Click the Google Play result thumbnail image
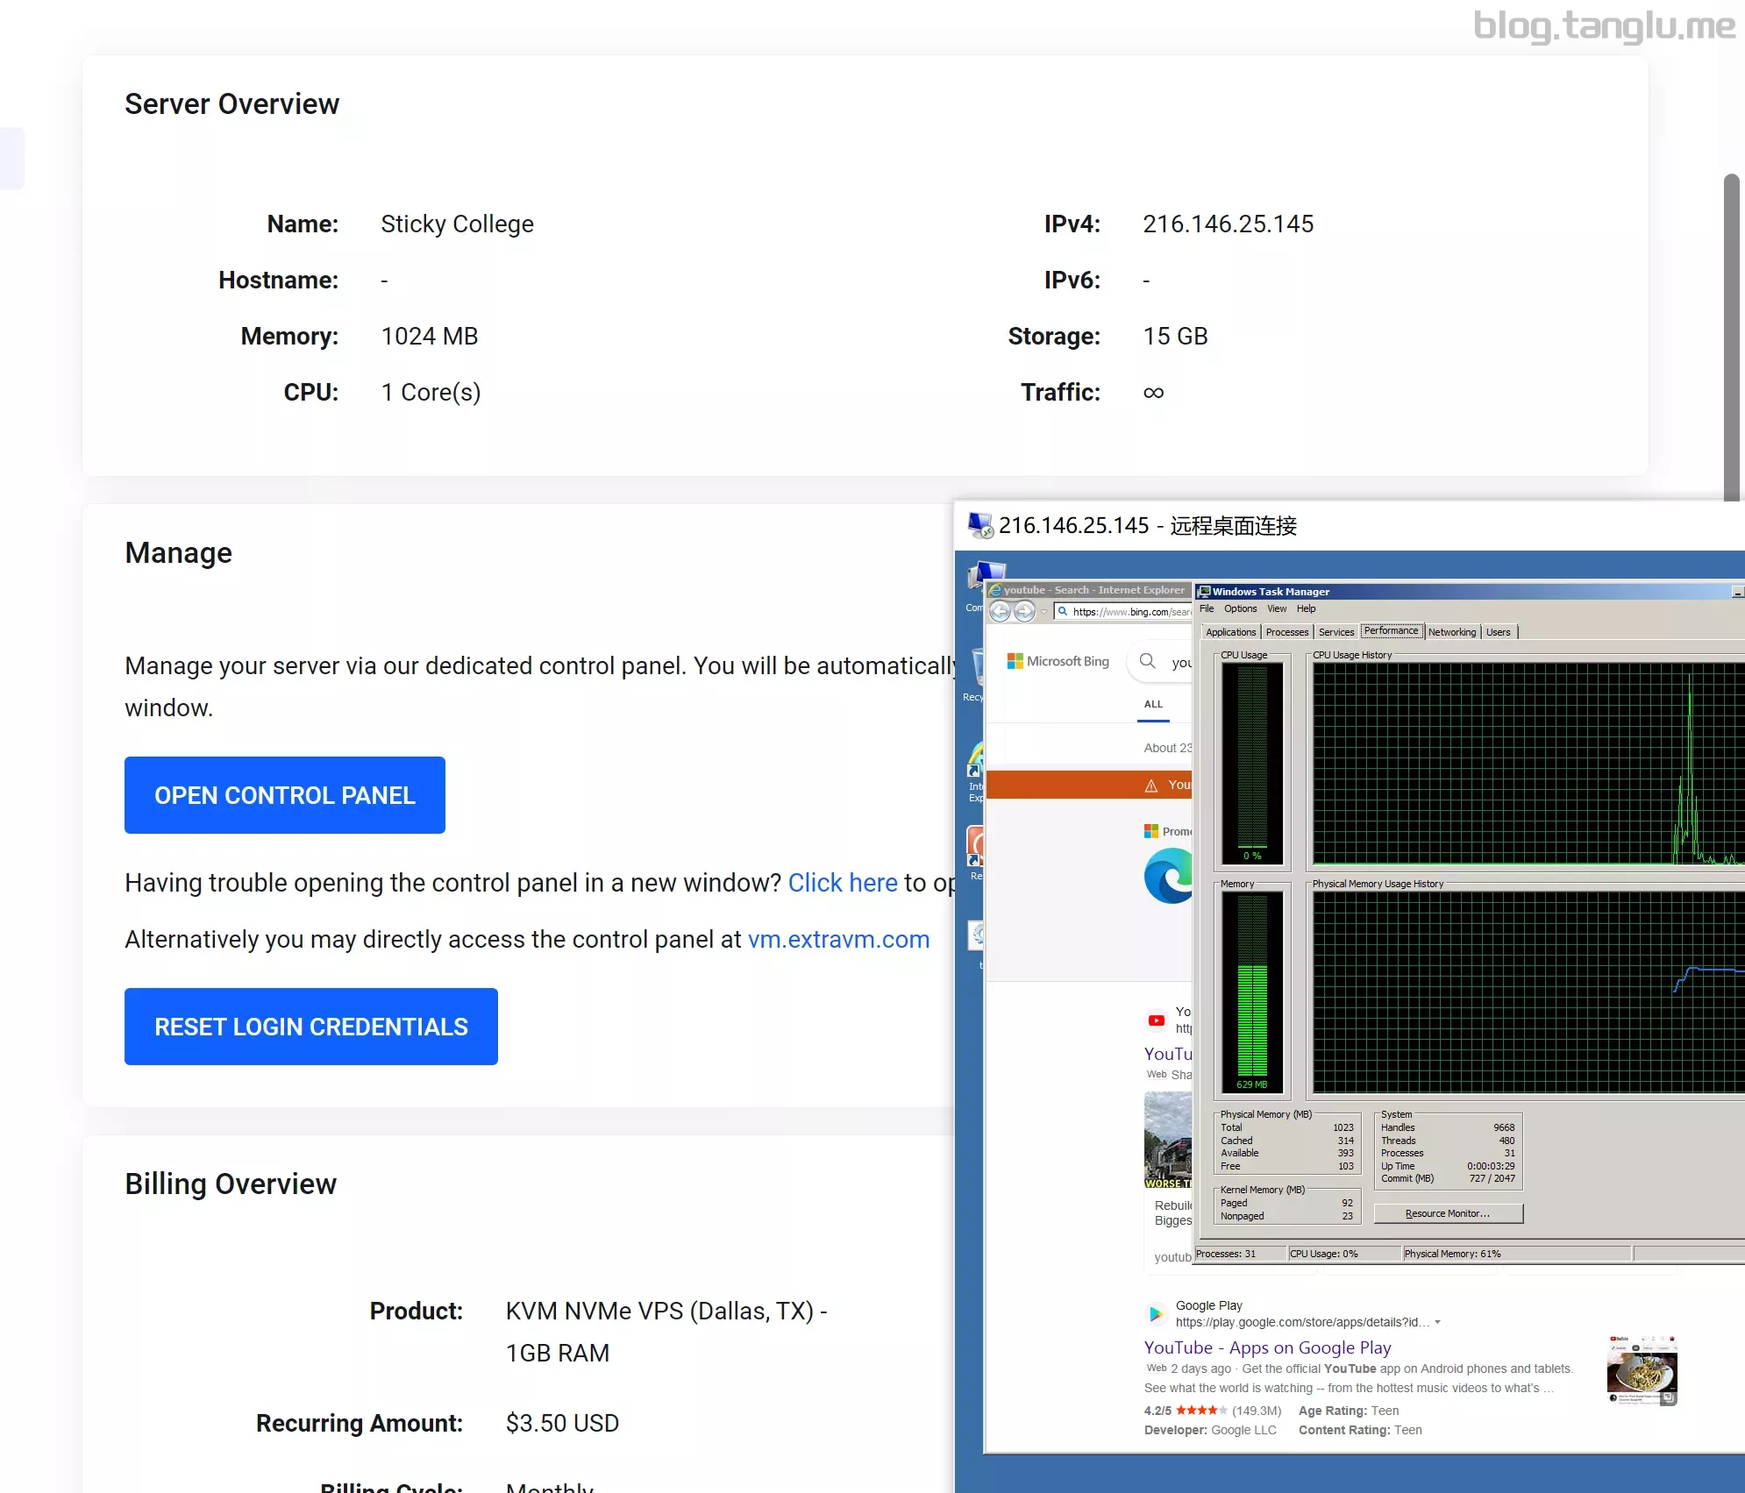 point(1642,1370)
